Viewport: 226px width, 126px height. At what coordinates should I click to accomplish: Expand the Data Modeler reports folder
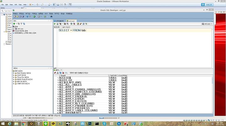click(x=13, y=73)
